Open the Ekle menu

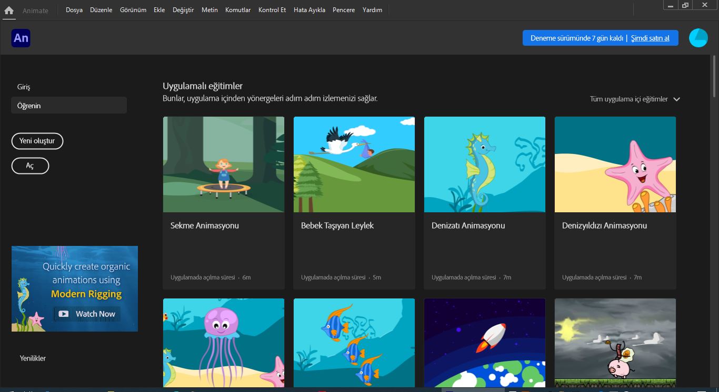(x=159, y=10)
